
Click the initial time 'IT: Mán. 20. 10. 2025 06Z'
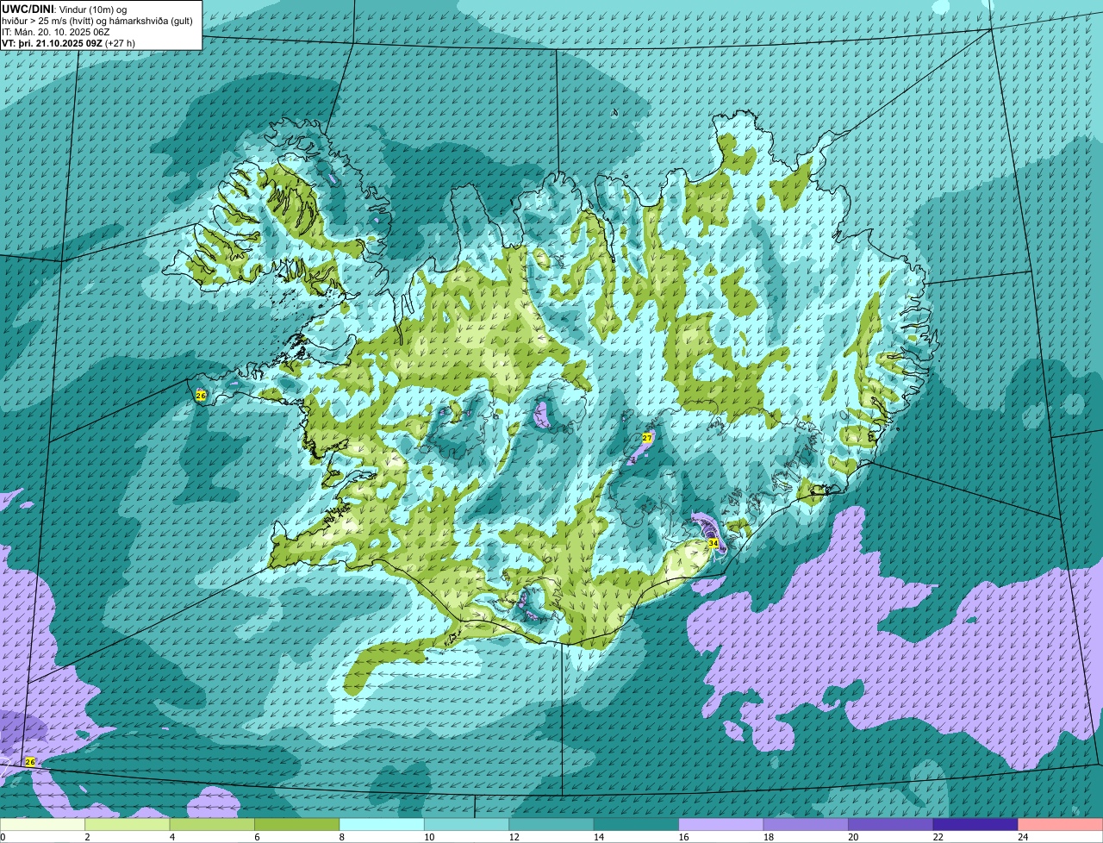pos(56,31)
